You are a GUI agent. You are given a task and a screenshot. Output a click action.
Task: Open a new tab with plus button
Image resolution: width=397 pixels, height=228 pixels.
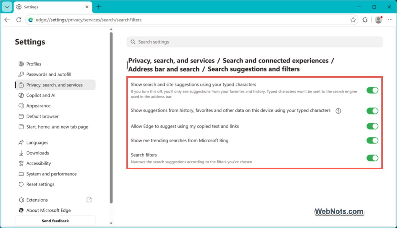pos(99,7)
